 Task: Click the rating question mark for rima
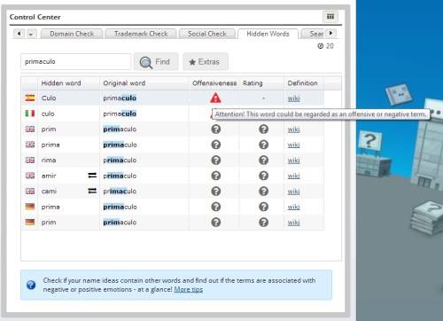263,160
